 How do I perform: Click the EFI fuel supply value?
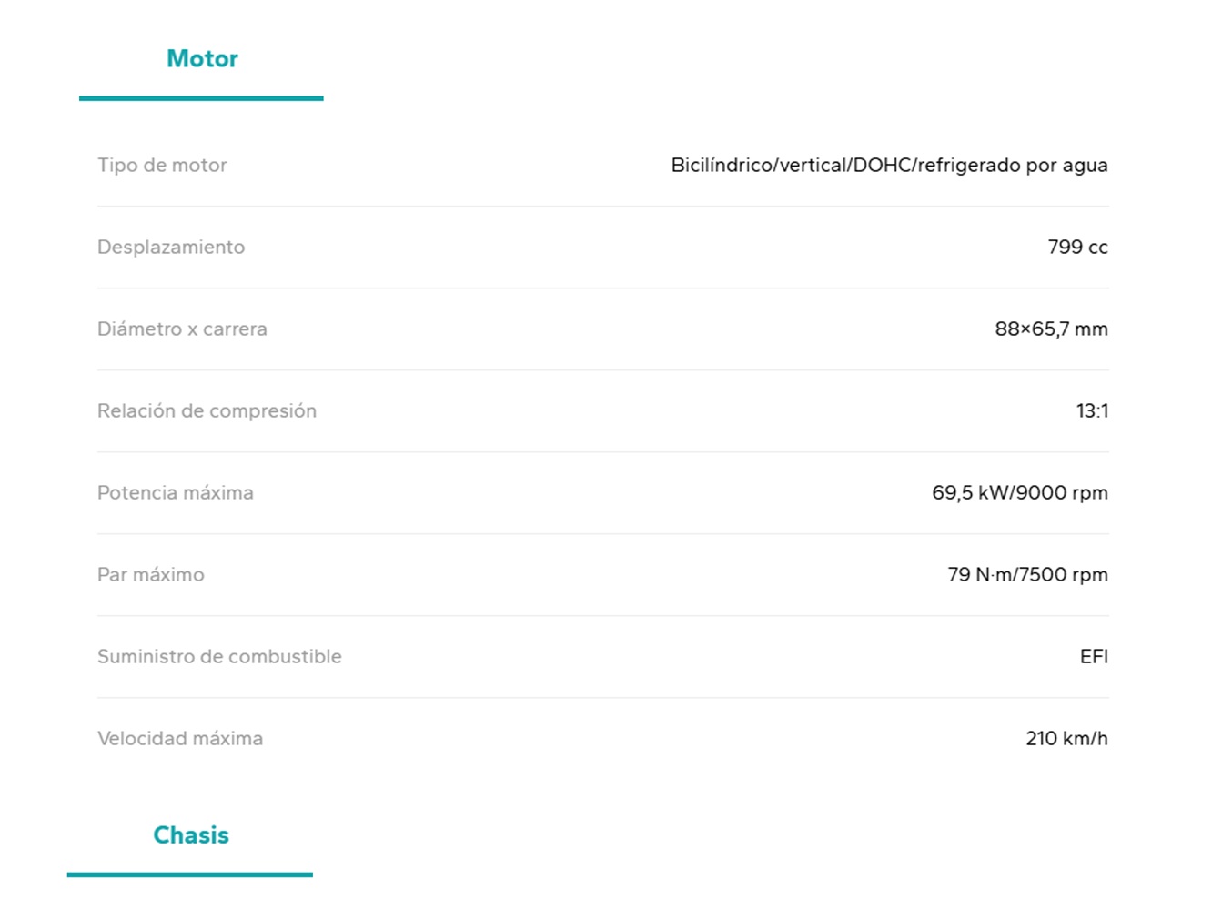pyautogui.click(x=1094, y=656)
